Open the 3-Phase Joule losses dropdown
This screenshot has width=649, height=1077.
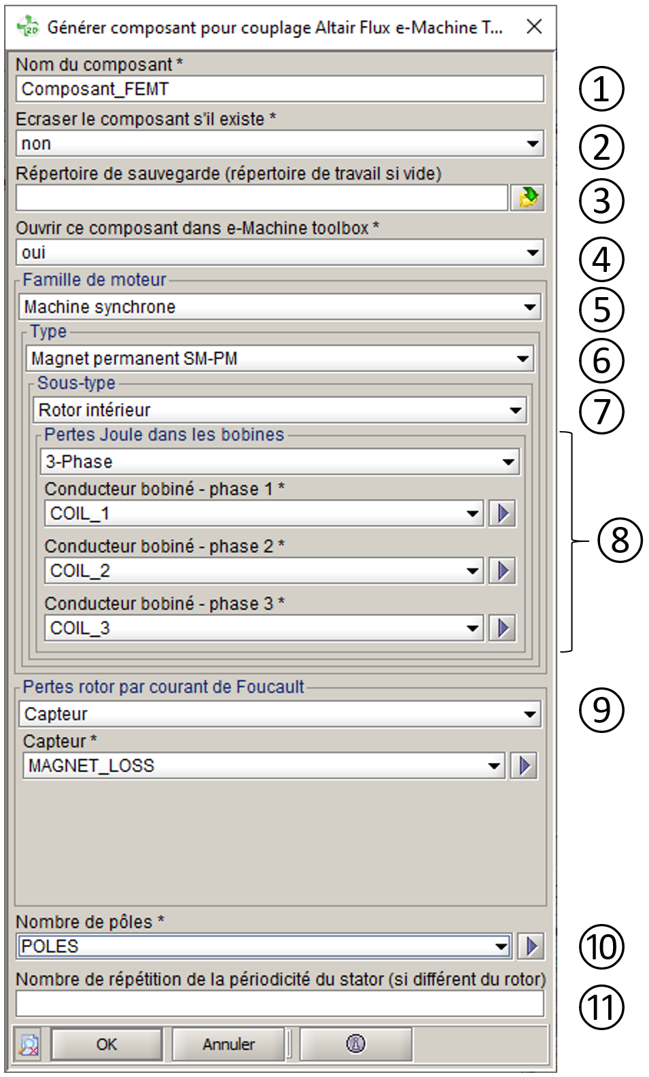coord(508,462)
